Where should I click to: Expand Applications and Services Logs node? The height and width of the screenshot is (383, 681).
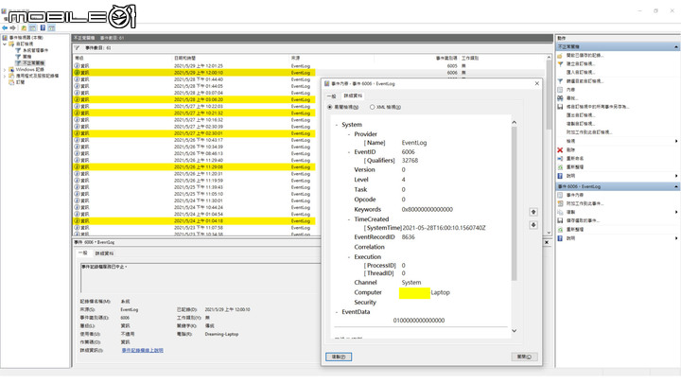pos(5,76)
